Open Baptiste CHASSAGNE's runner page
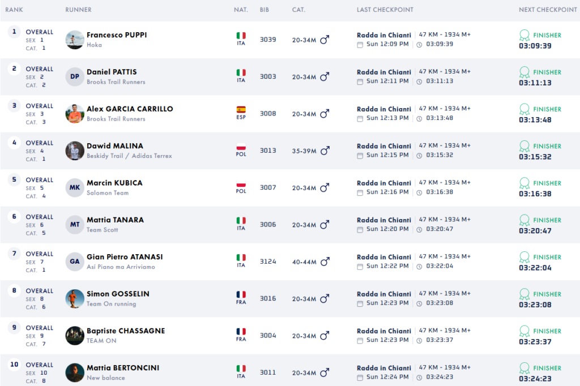Image resolution: width=580 pixels, height=386 pixels. [126, 331]
